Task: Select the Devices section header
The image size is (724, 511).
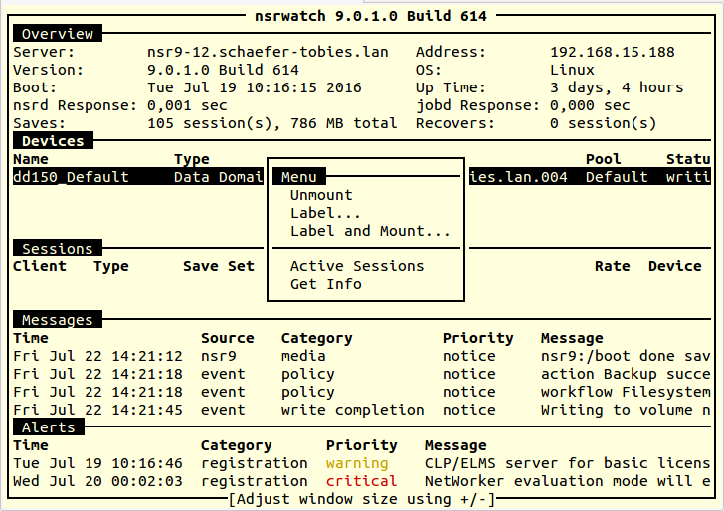Action: click(x=53, y=141)
